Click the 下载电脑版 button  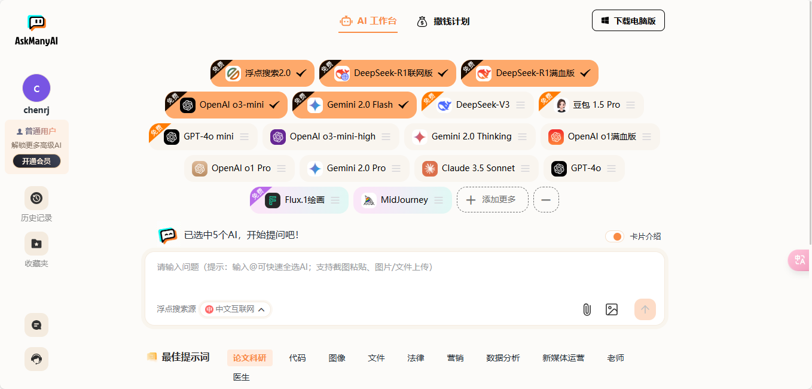pyautogui.click(x=628, y=20)
